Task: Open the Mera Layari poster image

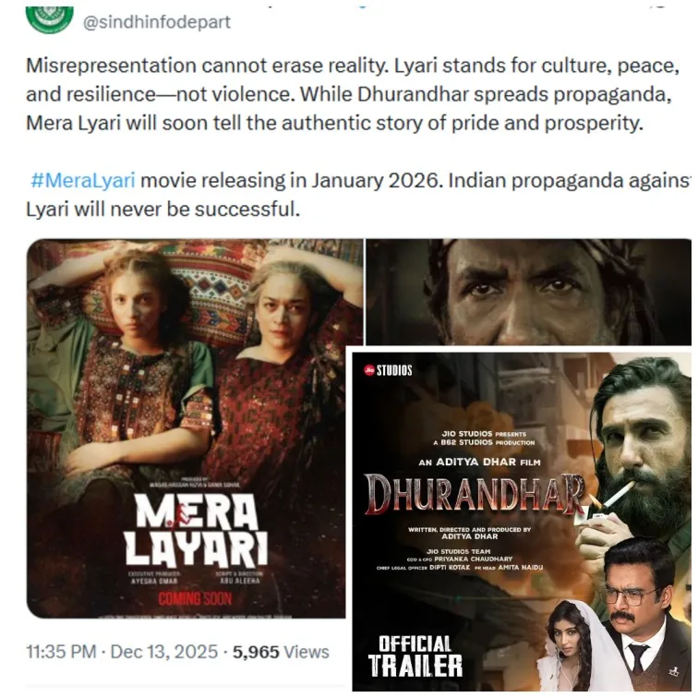Action: (187, 428)
